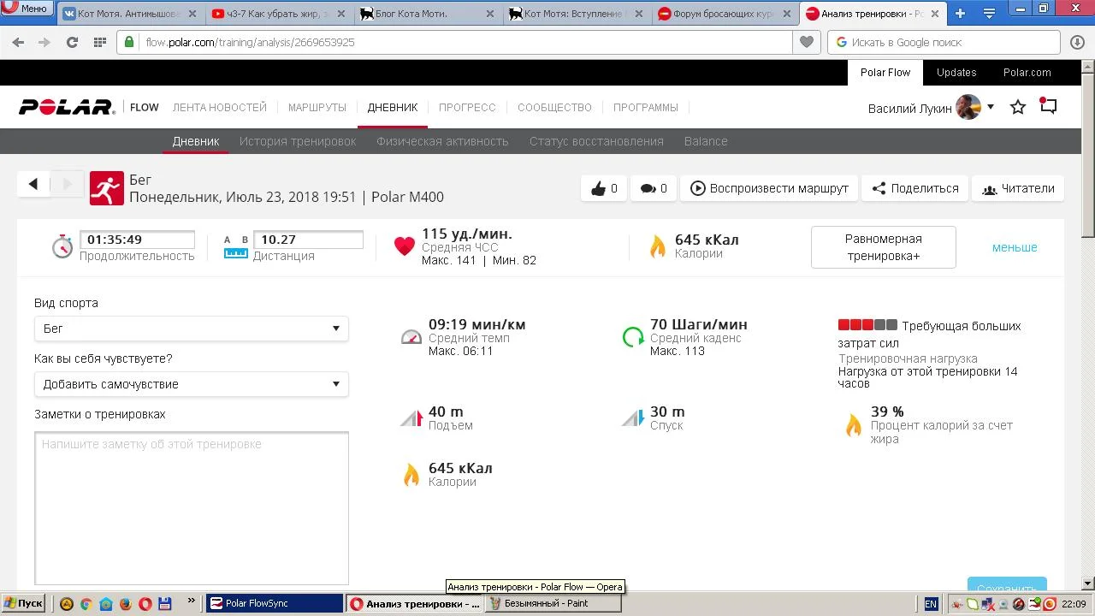Click the 'Воспроизвести маршрут' button

click(769, 188)
